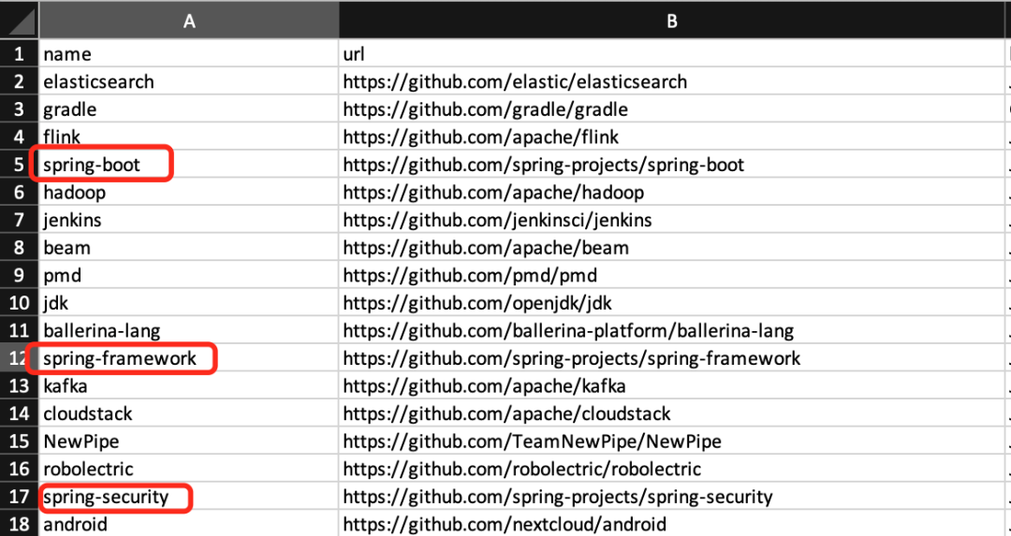The image size is (1011, 536).
Task: Click the apache/flink URL cell
Action: (481, 138)
